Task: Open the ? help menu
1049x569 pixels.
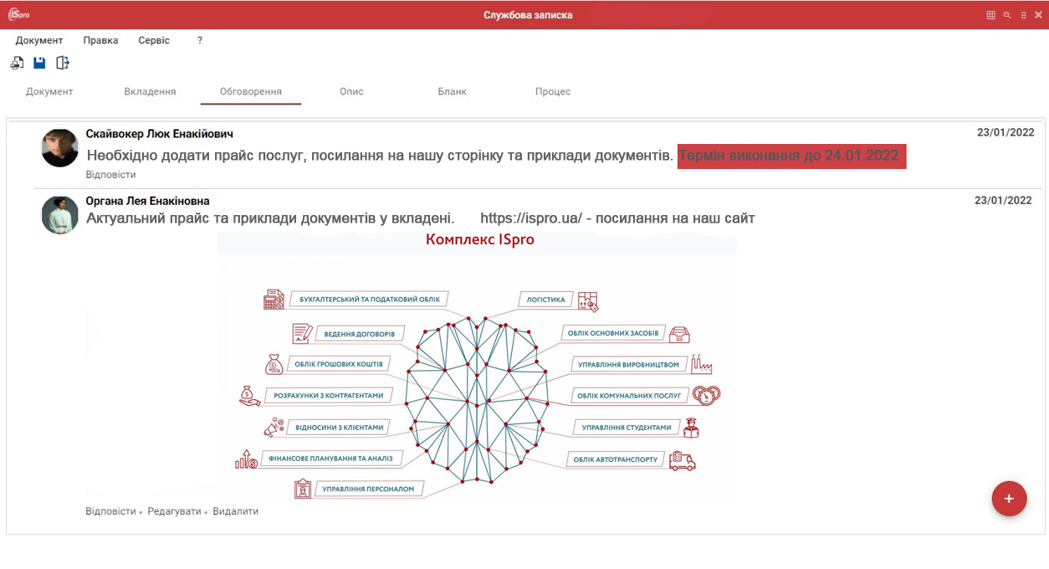Action: point(200,40)
